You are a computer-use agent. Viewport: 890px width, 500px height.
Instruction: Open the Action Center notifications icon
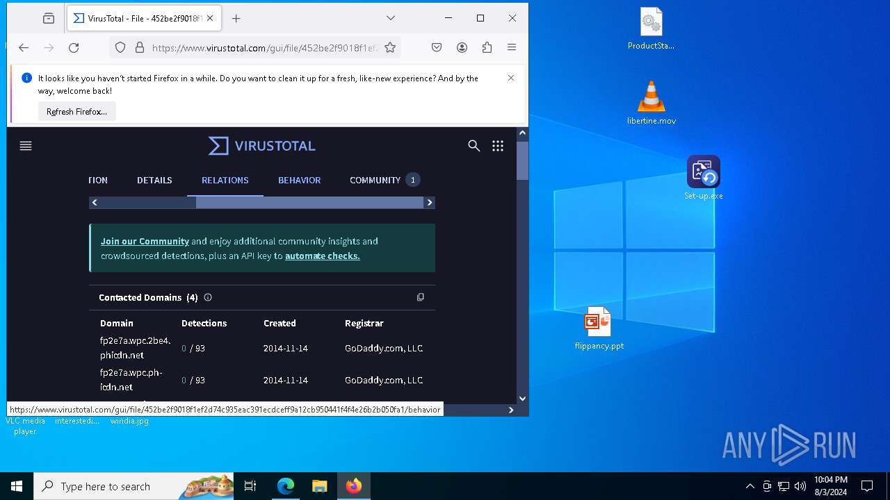867,486
